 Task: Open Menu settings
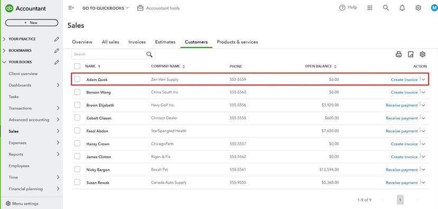(22, 204)
